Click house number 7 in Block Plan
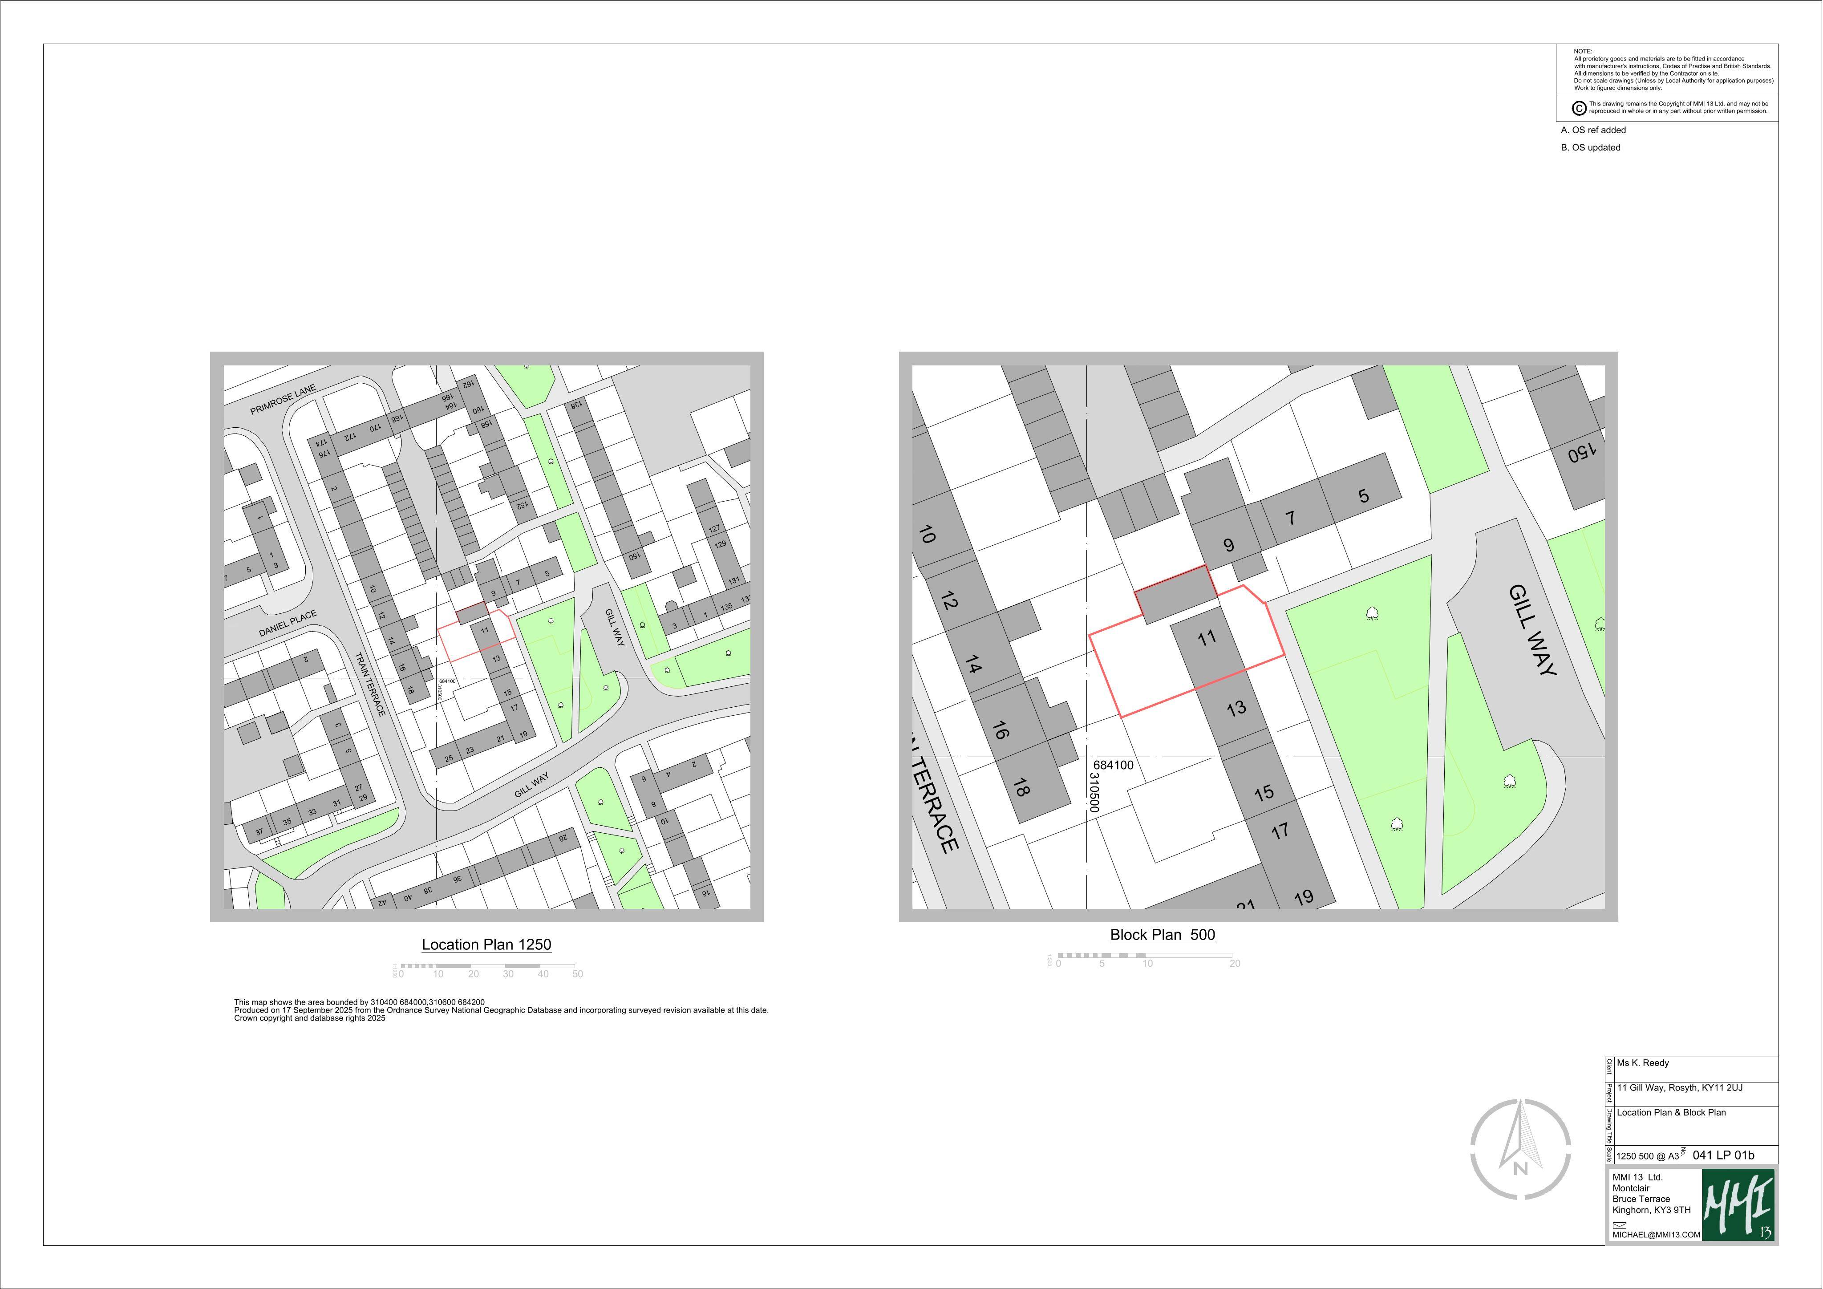 (1291, 518)
